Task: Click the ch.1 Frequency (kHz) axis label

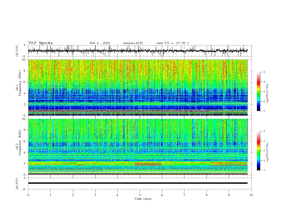Action: (x=19, y=83)
